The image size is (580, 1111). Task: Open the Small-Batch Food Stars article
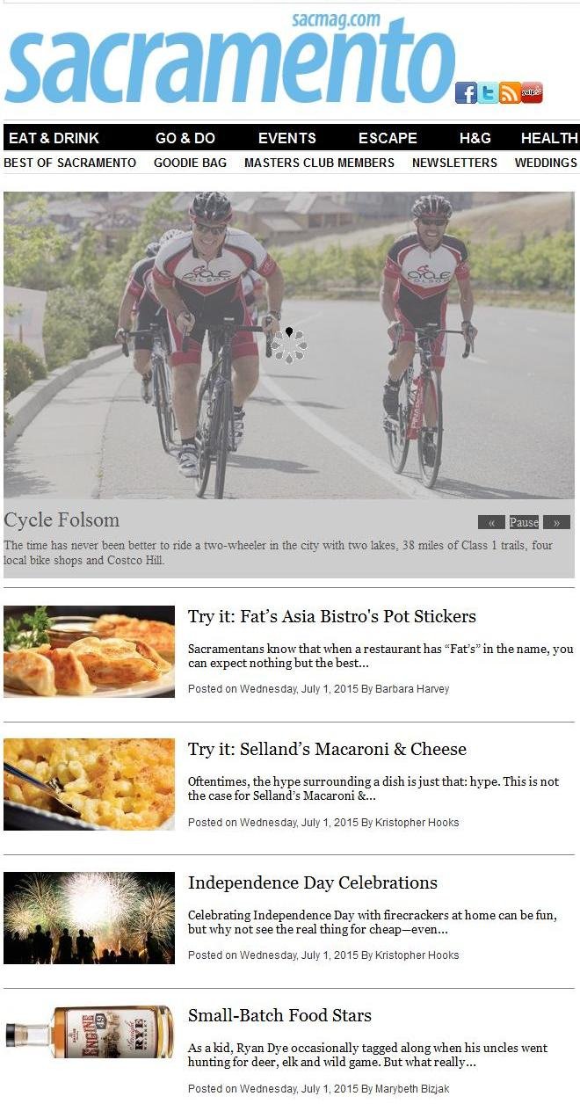click(279, 1015)
